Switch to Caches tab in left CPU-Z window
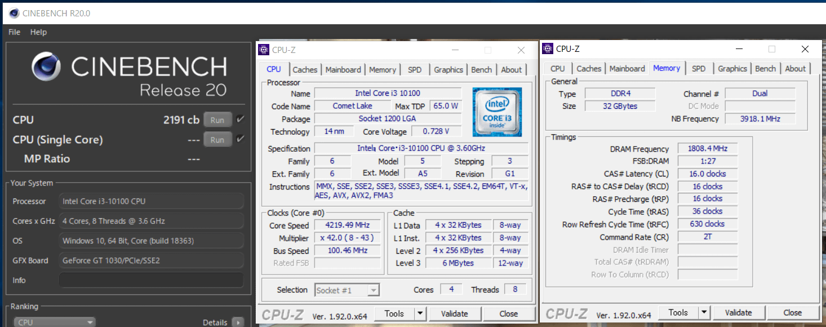This screenshot has width=826, height=327. [305, 70]
